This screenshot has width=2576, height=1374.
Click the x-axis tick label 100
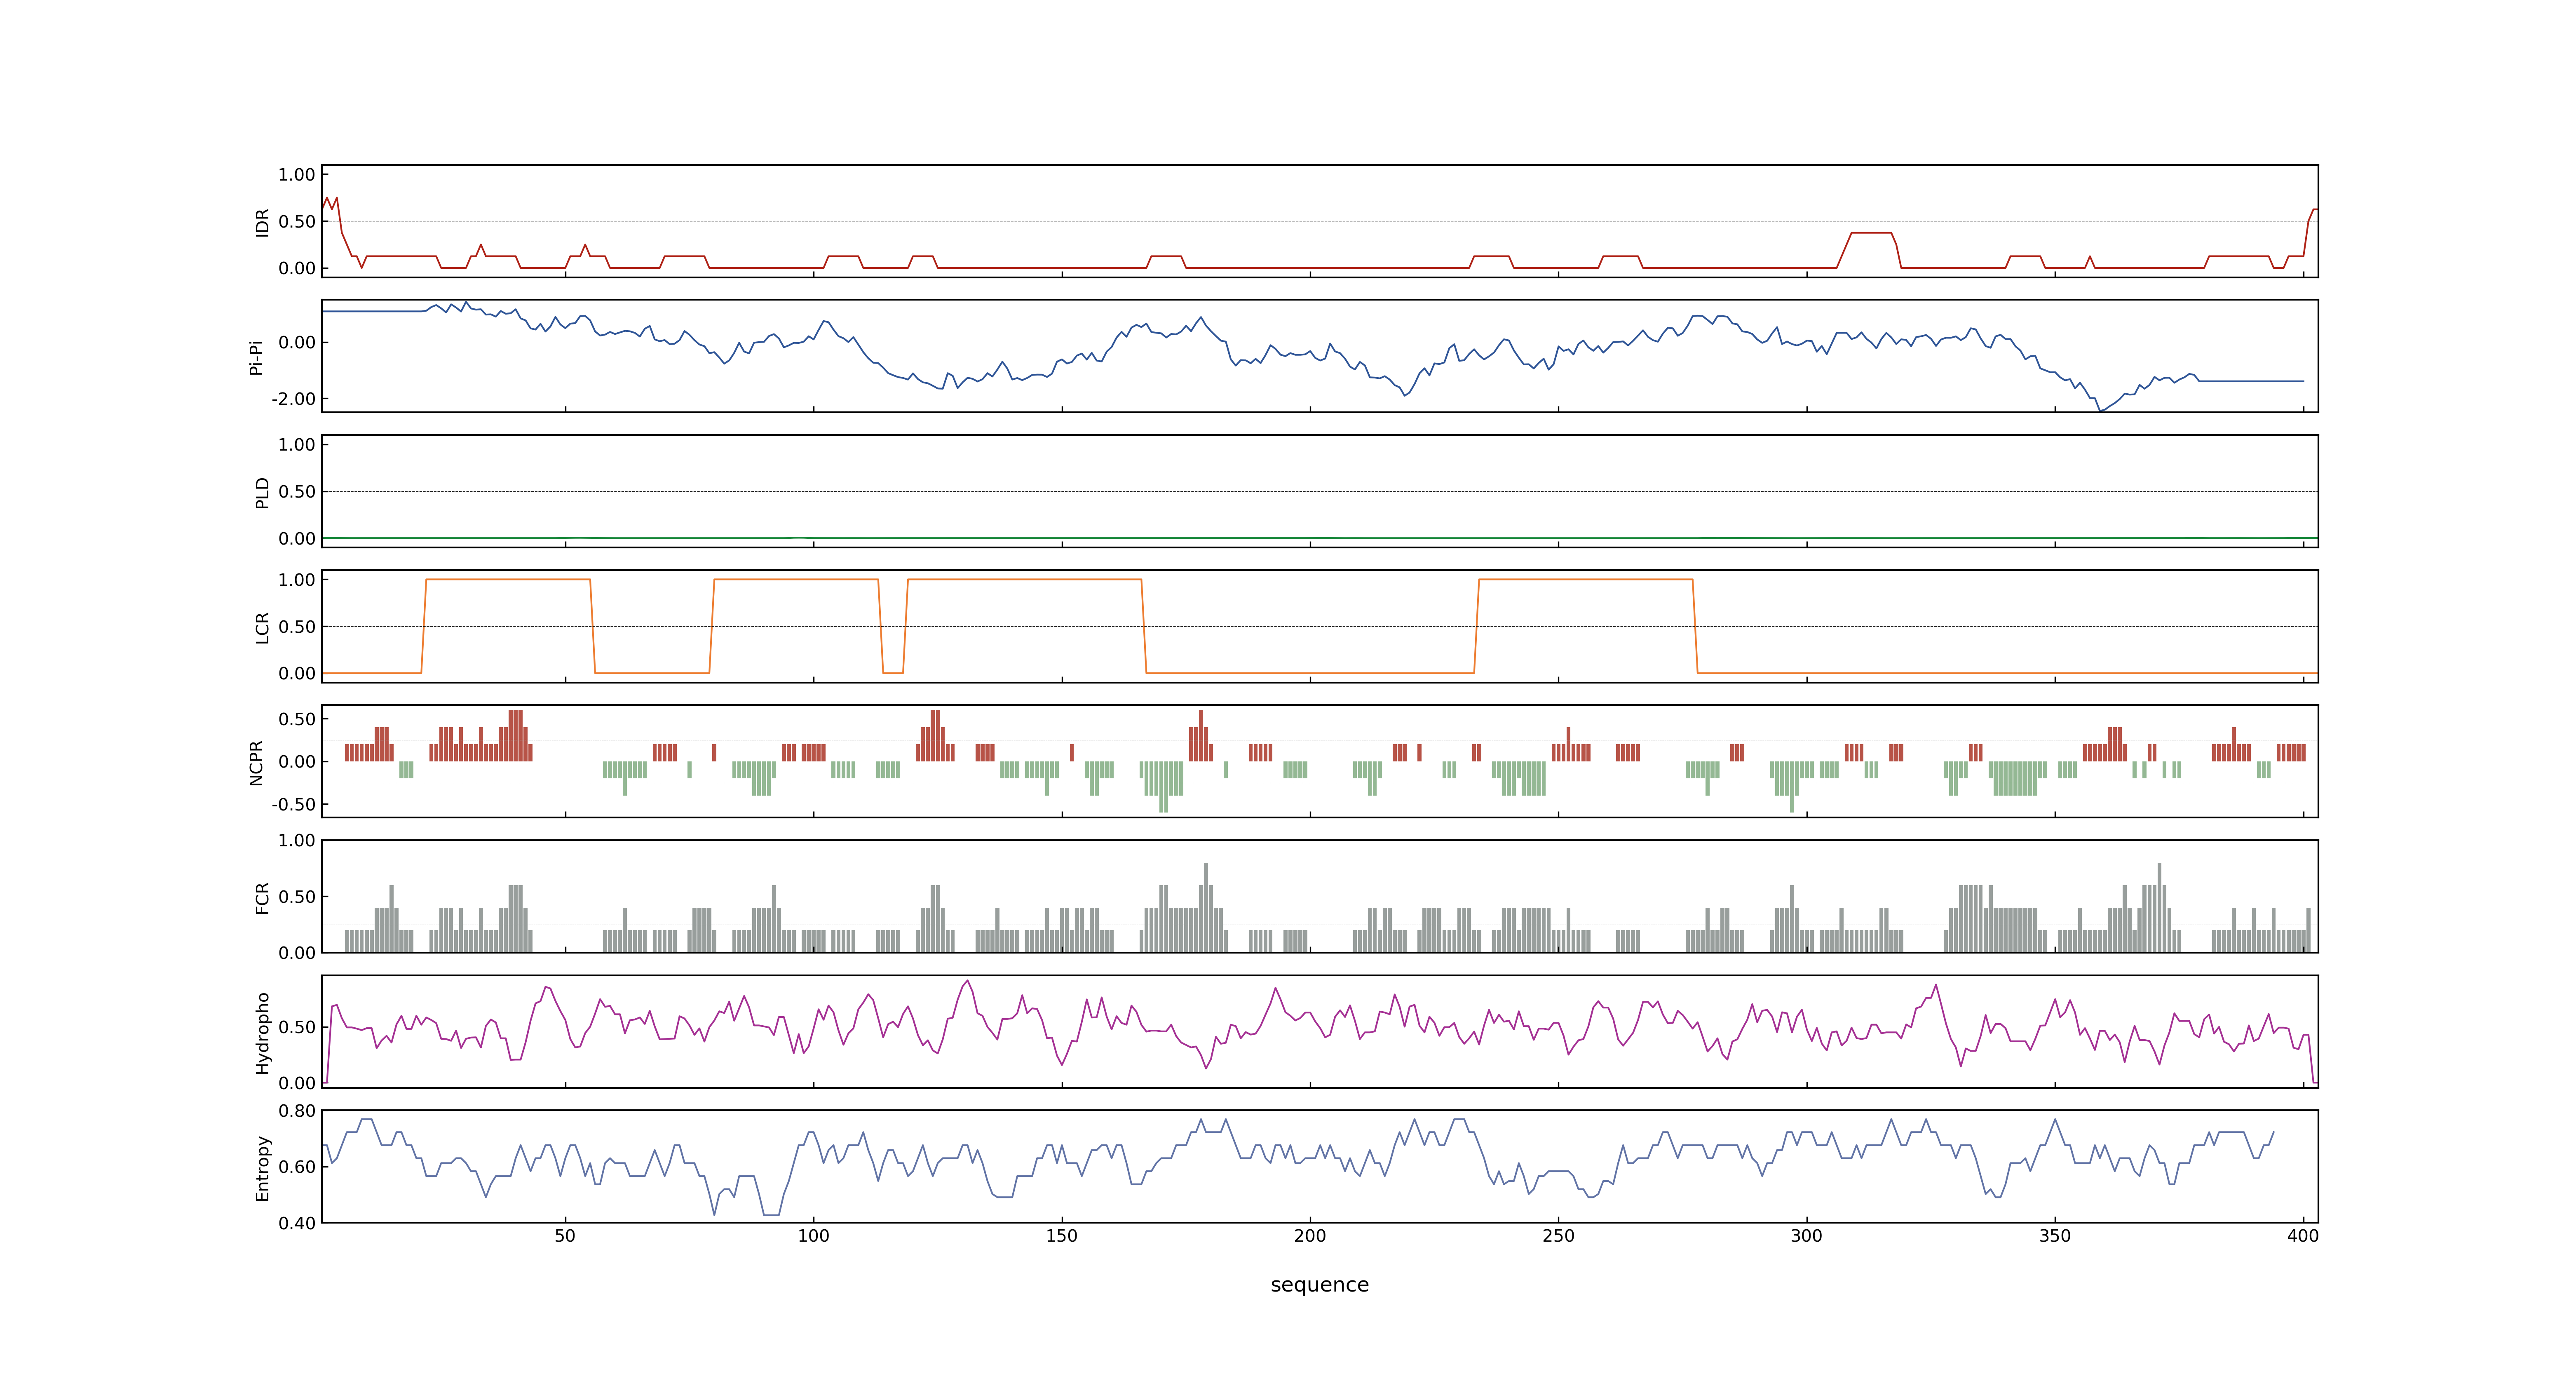pyautogui.click(x=813, y=1236)
